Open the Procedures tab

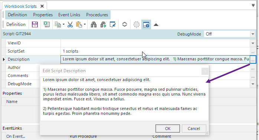[x=97, y=15]
